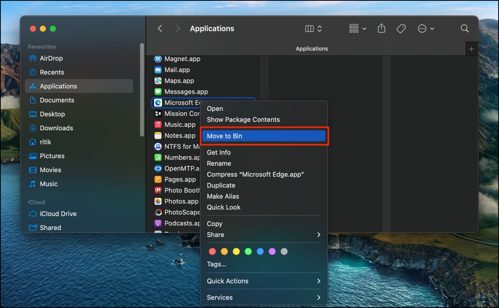The image size is (499, 308).
Task: Select the Applications tab in tab bar
Action: [312, 49]
